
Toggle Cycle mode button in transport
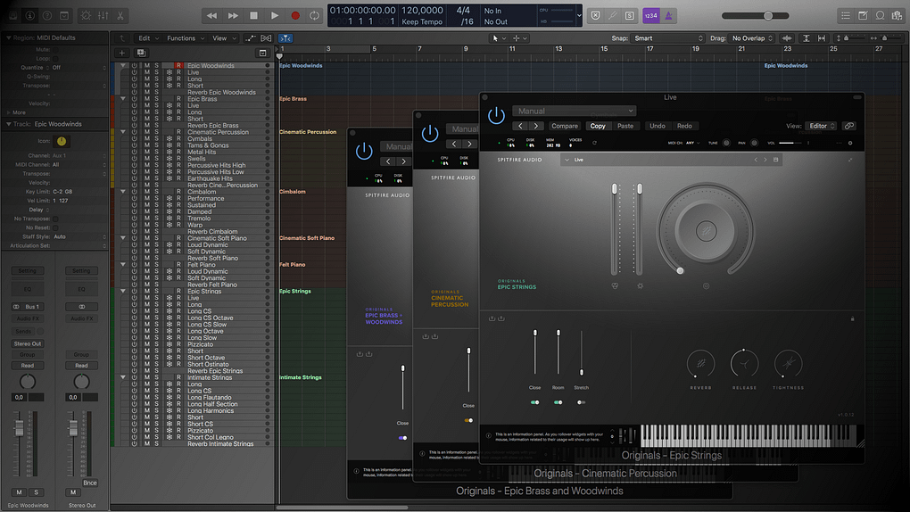315,16
